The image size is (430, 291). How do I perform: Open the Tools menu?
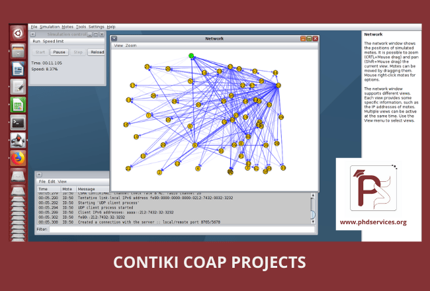point(81,27)
